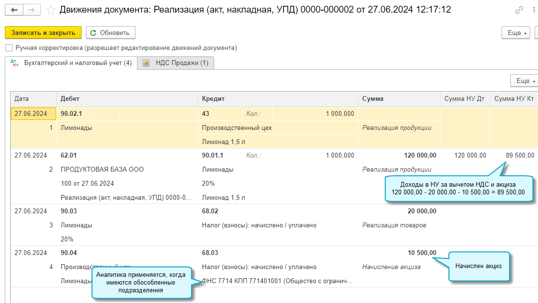This screenshot has height=303, width=538.
Task: Get link via chain icon at top right
Action: [x=520, y=10]
